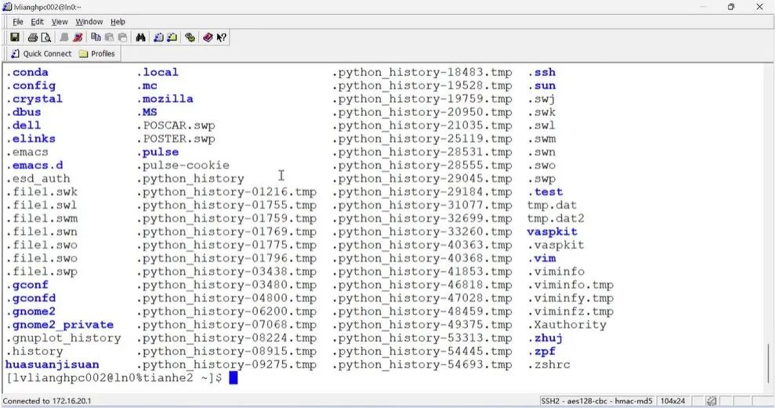Click the application icon in title bar
The image size is (776, 408).
[x=7, y=7]
